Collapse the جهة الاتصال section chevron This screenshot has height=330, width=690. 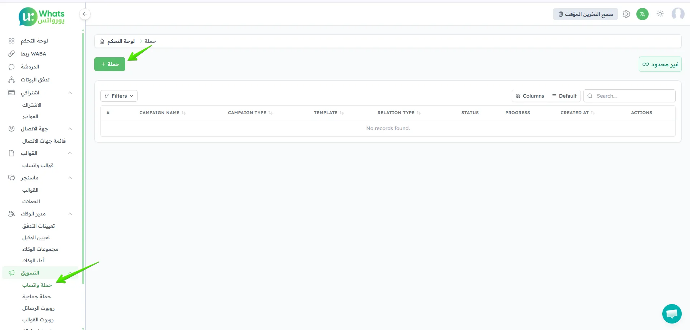pyautogui.click(x=70, y=129)
